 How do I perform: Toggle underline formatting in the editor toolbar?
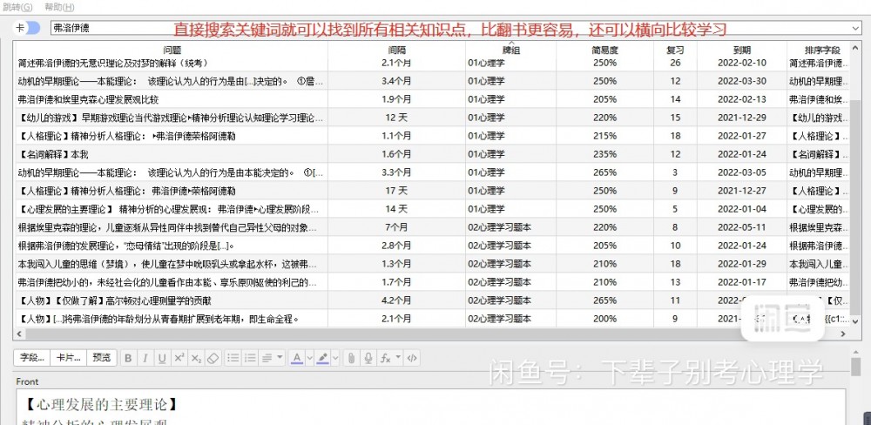[162, 358]
